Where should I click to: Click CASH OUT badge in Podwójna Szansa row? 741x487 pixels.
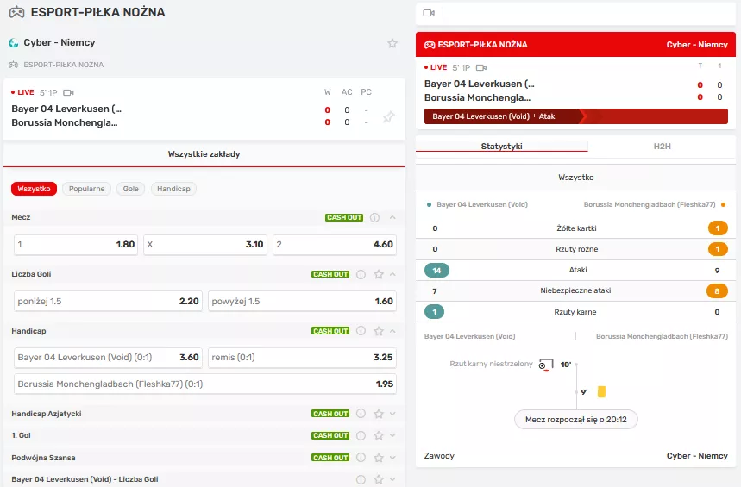(330, 458)
